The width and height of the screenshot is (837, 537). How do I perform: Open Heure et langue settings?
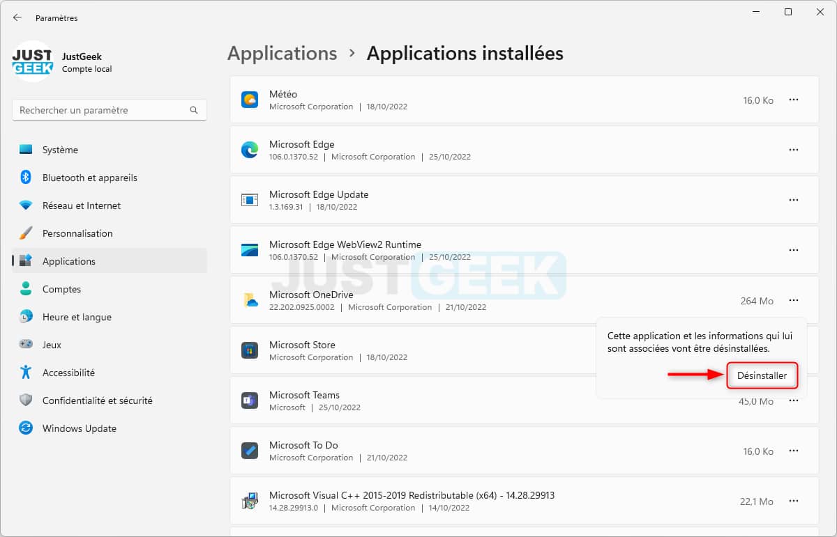(110, 317)
